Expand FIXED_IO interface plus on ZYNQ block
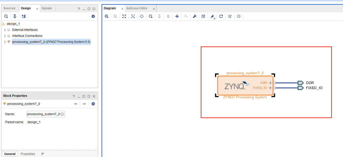 (270, 88)
